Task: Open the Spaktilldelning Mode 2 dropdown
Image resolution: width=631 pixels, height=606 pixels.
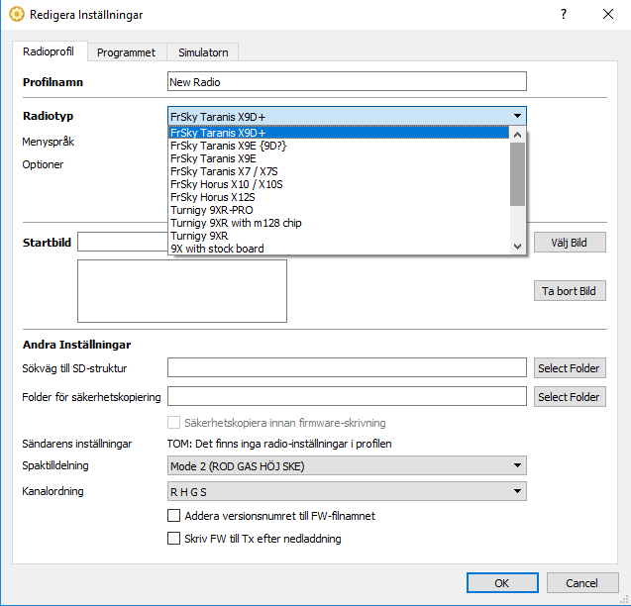Action: 347,466
